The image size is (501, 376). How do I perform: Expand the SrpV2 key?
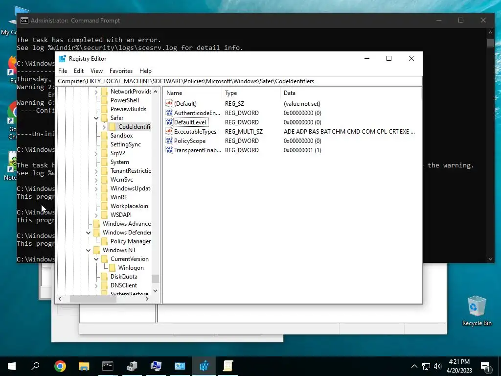coord(96,154)
